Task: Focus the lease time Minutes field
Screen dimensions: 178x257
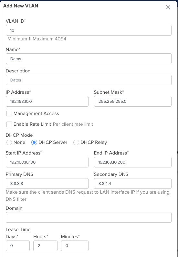Action: point(75,246)
